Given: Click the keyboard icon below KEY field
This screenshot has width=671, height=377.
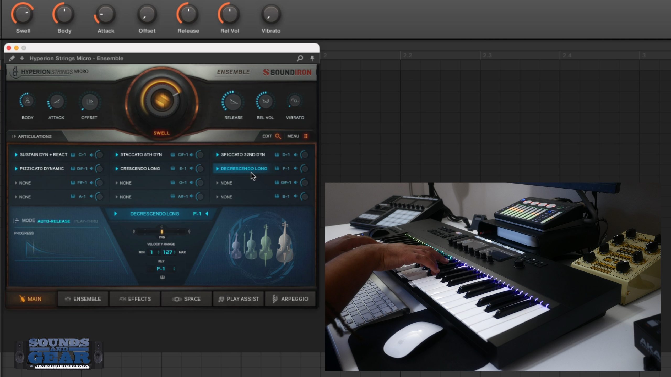Looking at the screenshot, I should [162, 277].
